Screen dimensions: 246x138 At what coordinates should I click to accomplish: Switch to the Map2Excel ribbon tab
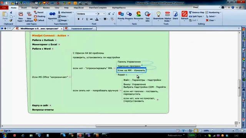point(78,8)
